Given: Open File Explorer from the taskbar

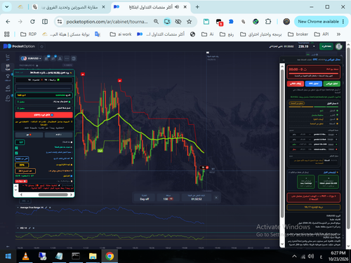Looking at the screenshot, I should (x=93, y=256).
